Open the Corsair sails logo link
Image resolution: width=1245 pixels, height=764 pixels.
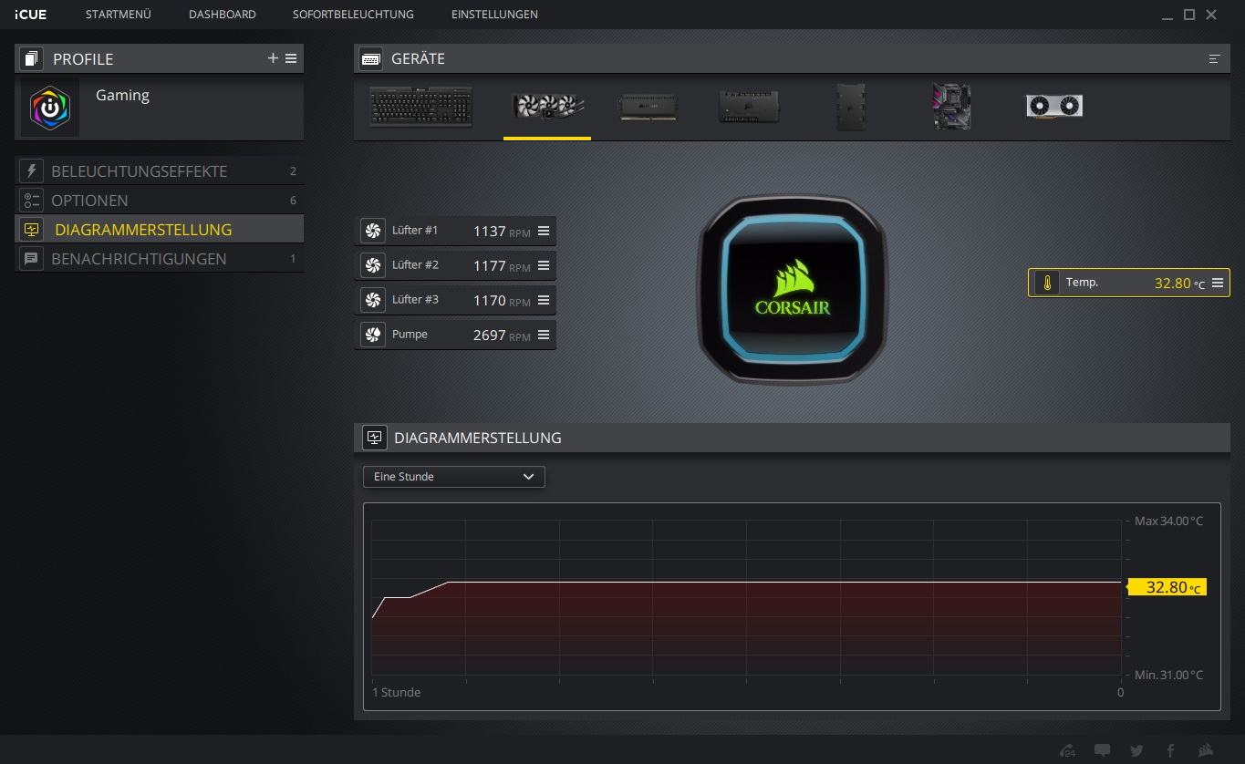click(x=1206, y=750)
